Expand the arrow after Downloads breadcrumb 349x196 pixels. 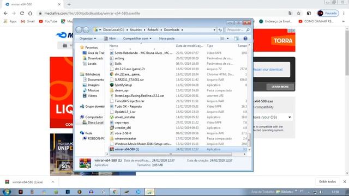(182, 30)
